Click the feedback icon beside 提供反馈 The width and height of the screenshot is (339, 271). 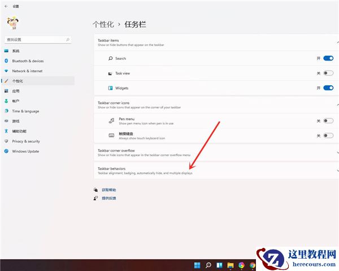click(95, 198)
